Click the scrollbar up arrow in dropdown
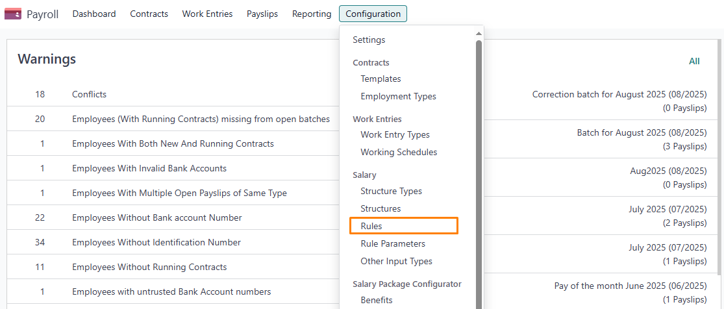The image size is (724, 309). [479, 34]
